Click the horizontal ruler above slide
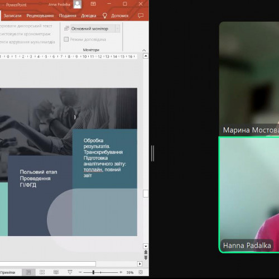Viewport: 279px width, 279px height. coord(69,56)
